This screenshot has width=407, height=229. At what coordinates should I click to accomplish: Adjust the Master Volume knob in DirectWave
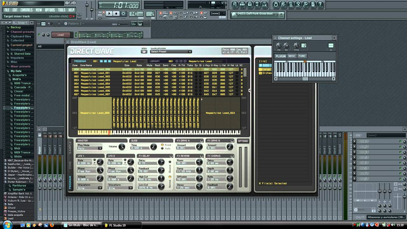pos(122,147)
